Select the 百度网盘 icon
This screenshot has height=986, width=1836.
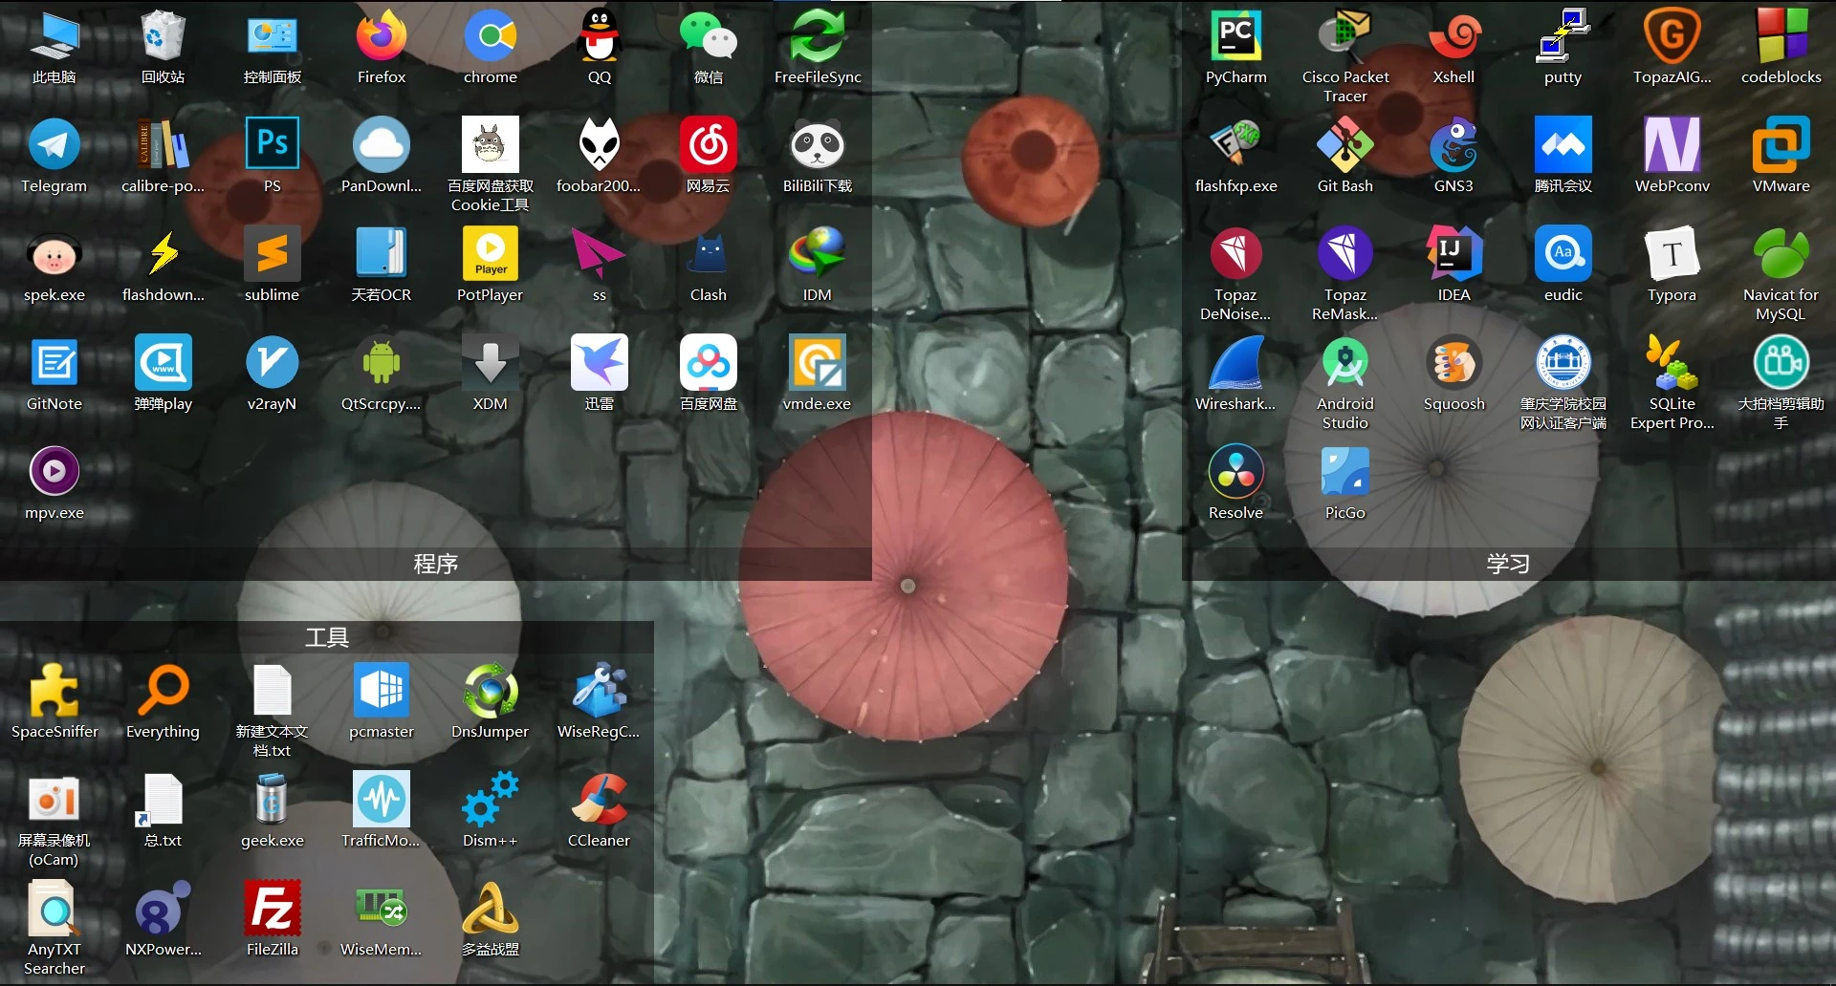[709, 363]
